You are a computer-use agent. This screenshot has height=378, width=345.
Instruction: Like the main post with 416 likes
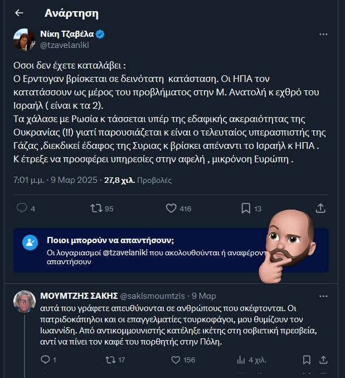[x=172, y=209]
